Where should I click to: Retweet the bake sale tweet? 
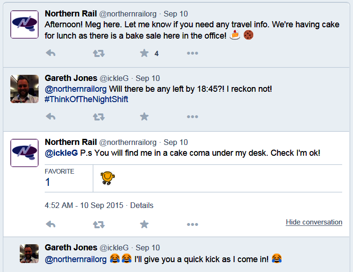pyautogui.click(x=99, y=53)
